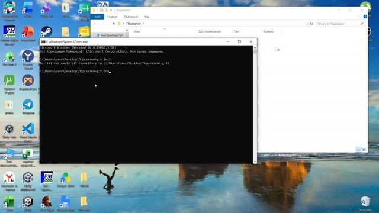Expand Explorer address history dropdown

pos(307,24)
